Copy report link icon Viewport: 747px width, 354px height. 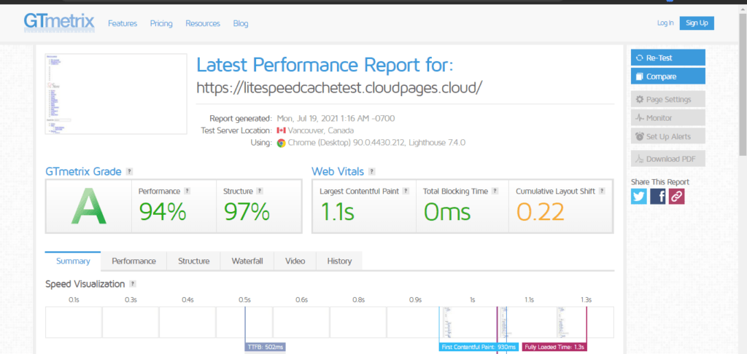[x=676, y=196]
